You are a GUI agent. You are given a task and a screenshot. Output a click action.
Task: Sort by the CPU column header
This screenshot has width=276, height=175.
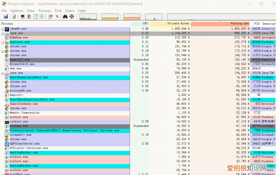[140, 24]
